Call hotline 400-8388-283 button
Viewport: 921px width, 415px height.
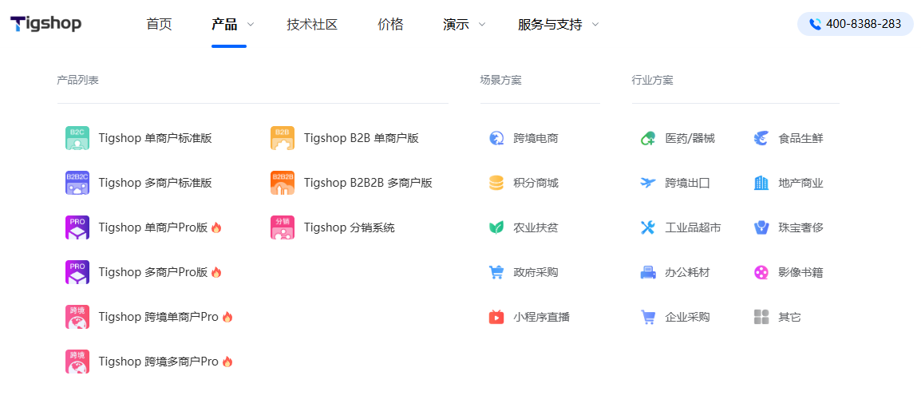click(x=856, y=24)
